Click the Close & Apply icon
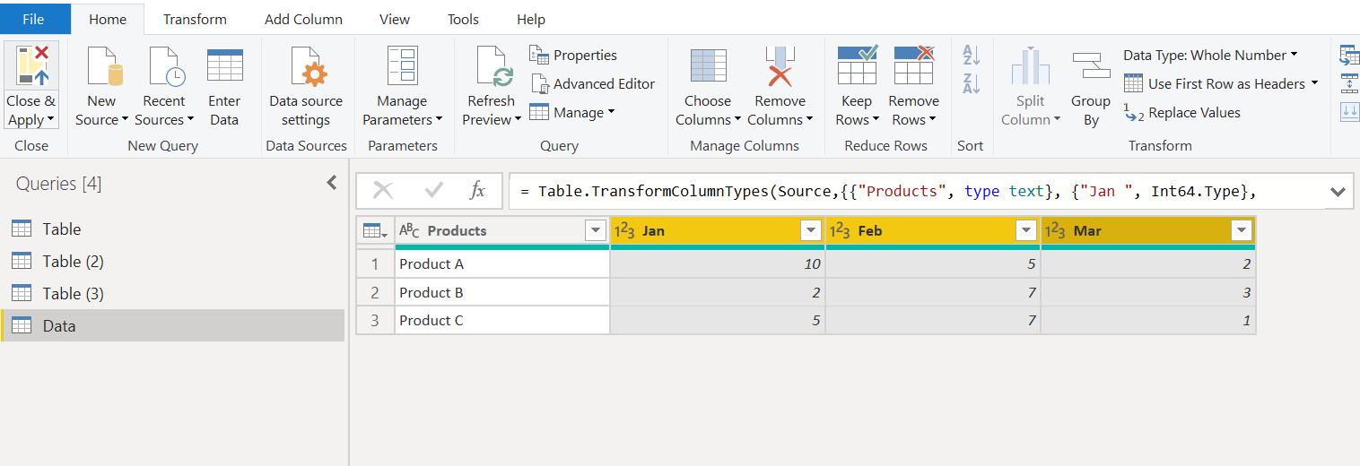 tap(31, 66)
